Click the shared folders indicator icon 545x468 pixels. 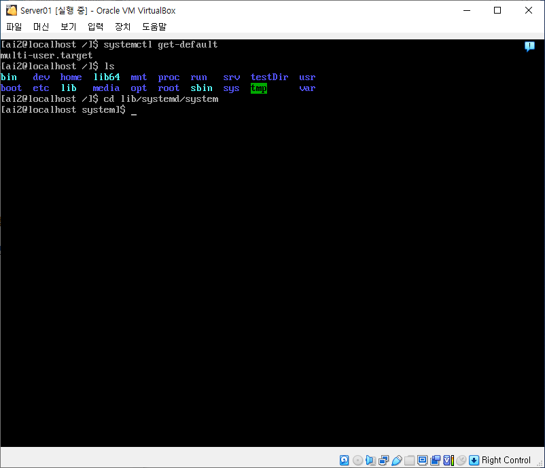pyautogui.click(x=410, y=460)
